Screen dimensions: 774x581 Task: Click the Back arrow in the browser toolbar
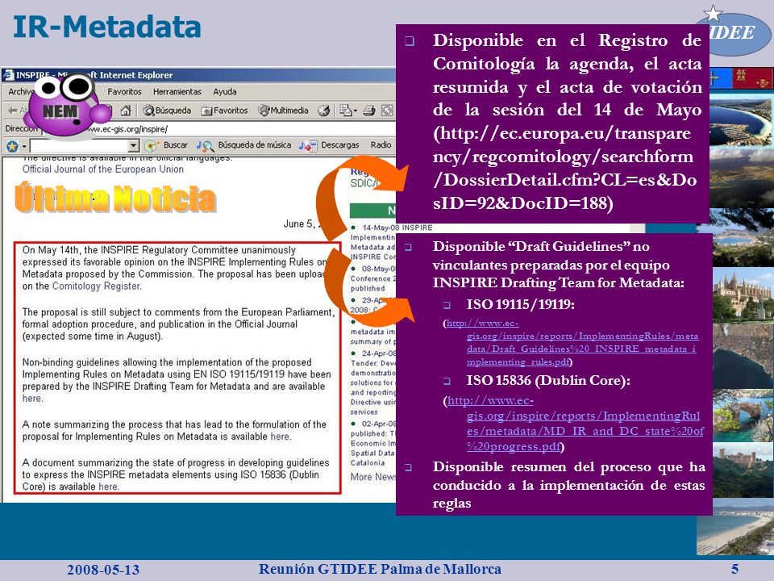point(13,111)
